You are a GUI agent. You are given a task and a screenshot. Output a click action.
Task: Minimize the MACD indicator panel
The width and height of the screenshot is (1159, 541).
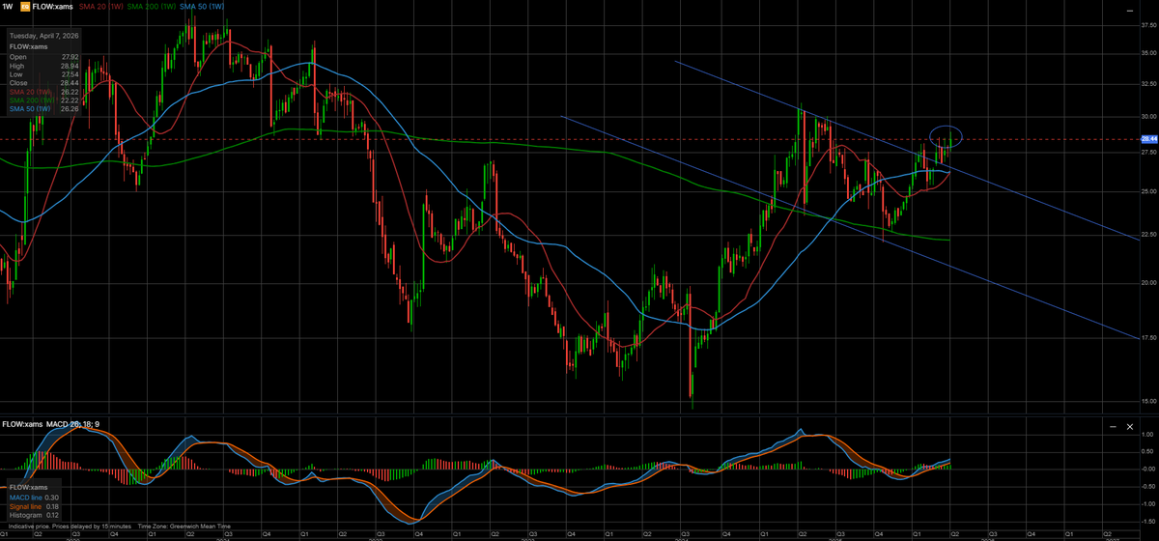[1113, 426]
